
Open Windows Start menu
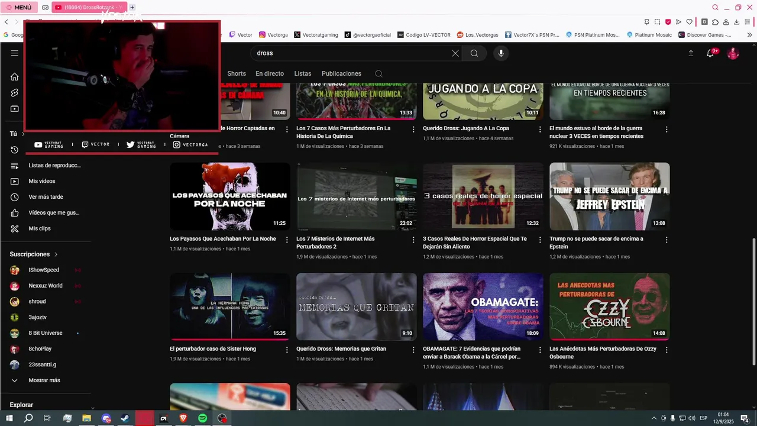(9, 418)
